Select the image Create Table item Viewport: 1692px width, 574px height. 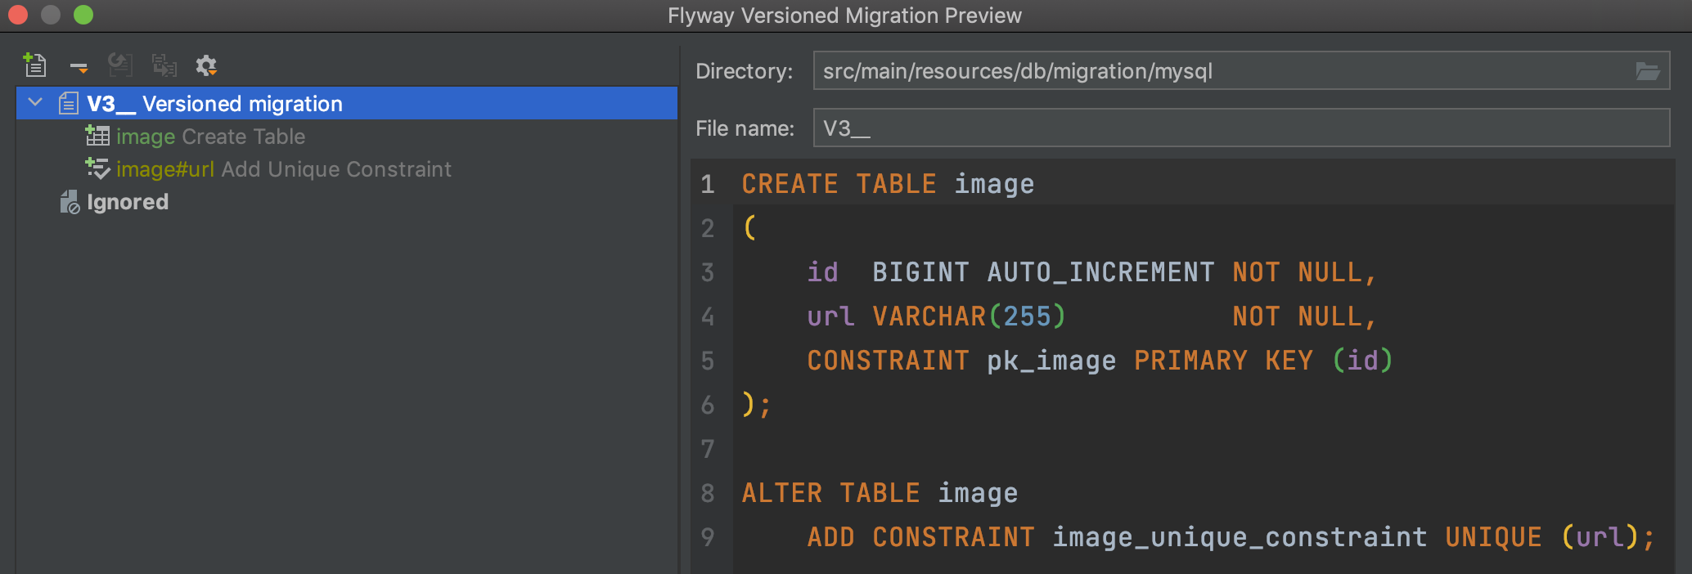click(x=210, y=137)
